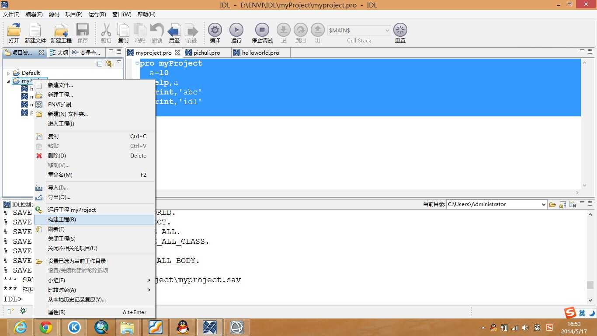Click the 进 step-into debug icon
Image resolution: width=597 pixels, height=336 pixels.
coord(284,30)
